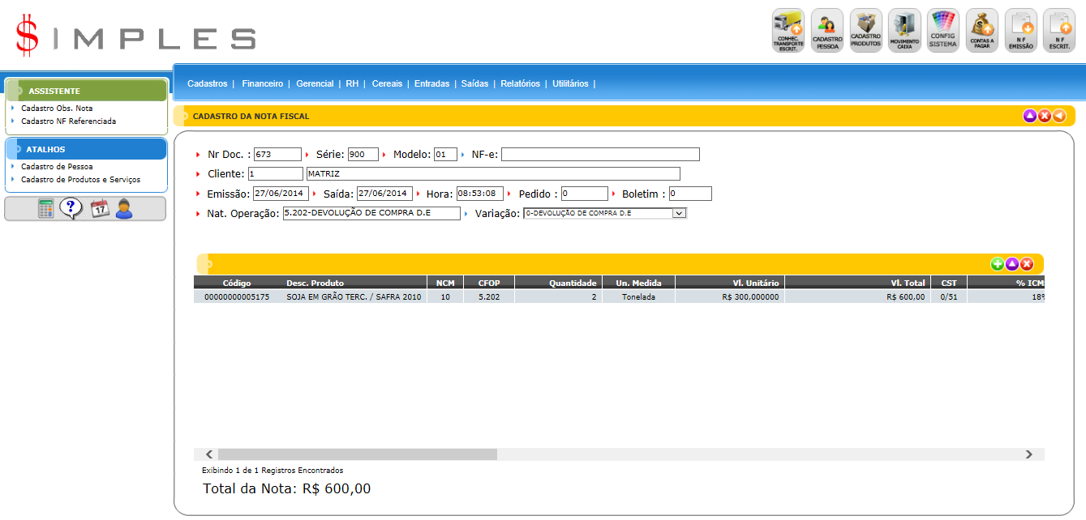Click the orange back arrow in header

[1059, 116]
